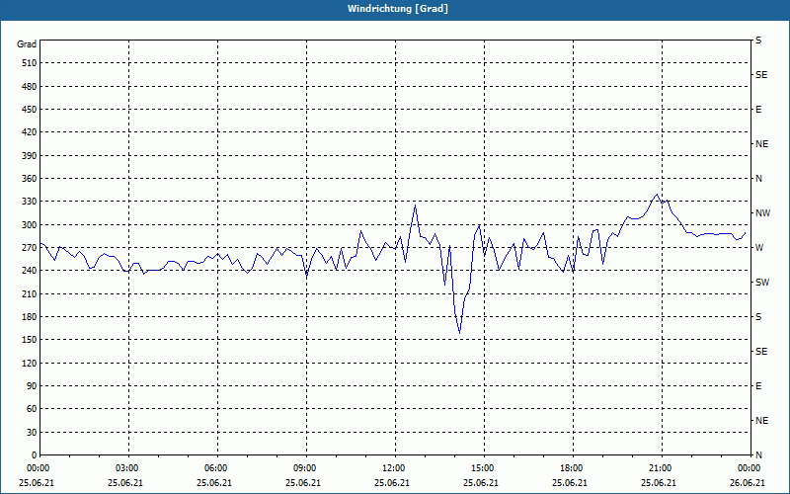
Task: Select the 120 value on the Grad axis
Action: click(x=30, y=363)
